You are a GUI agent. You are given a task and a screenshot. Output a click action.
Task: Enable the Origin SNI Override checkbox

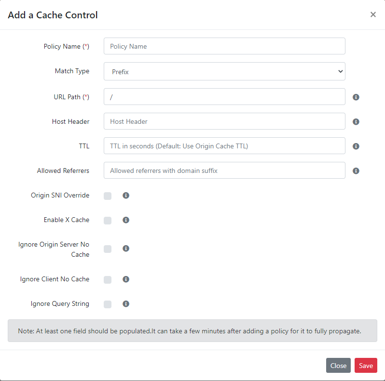[x=108, y=196]
